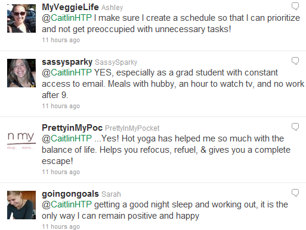Open the '11 hours ago' timestamp under the hot yoga tweet
The height and width of the screenshot is (230, 306).
pyautogui.click(x=61, y=172)
